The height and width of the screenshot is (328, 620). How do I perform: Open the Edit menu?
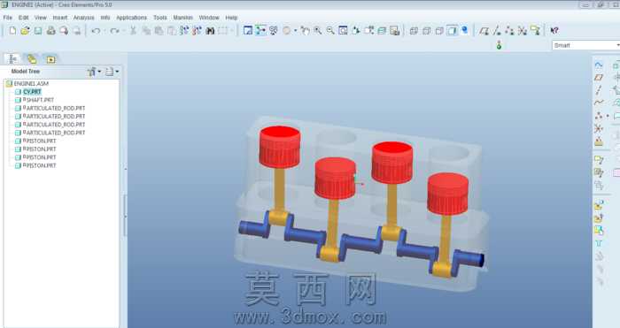tap(23, 18)
